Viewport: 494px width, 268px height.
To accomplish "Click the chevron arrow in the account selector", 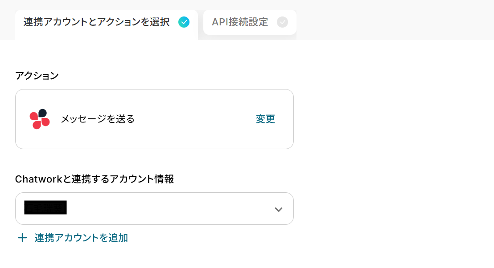I will (279, 209).
